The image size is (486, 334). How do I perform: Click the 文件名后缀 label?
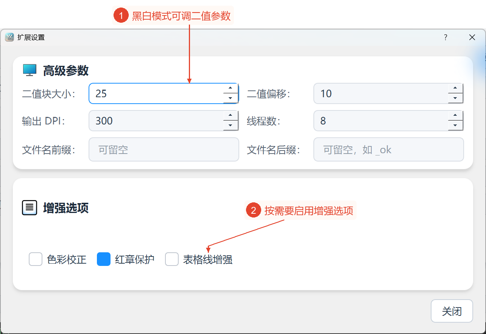click(273, 150)
